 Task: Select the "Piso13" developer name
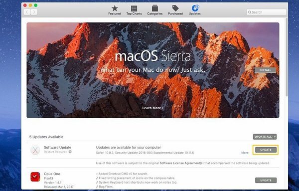(x=48, y=178)
